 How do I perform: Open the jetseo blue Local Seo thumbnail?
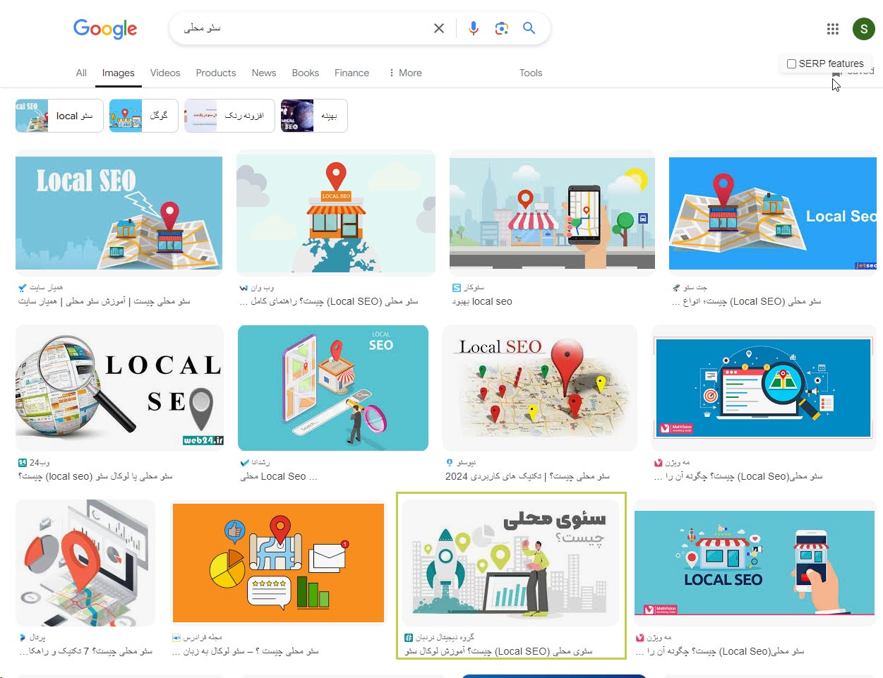pos(773,213)
